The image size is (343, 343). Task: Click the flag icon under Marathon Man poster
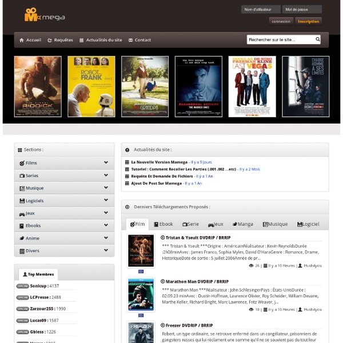[x=141, y=315]
